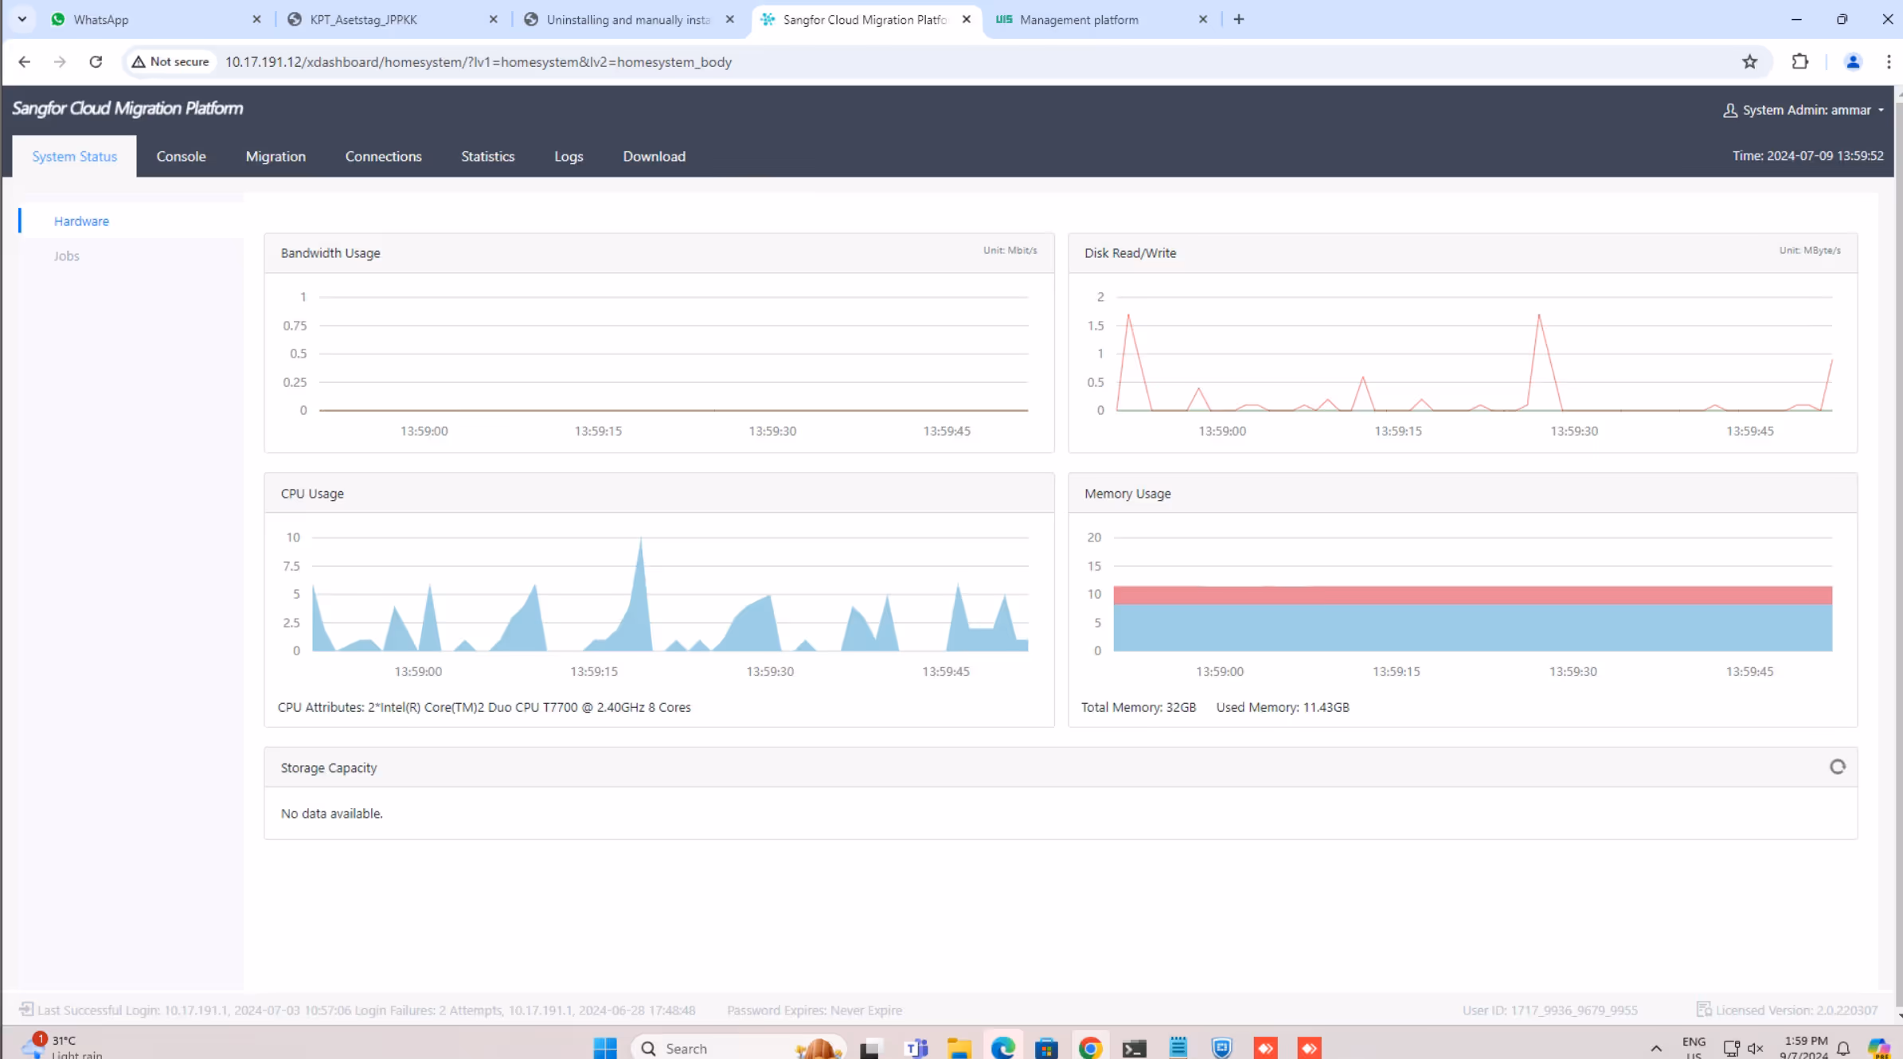Click the browser reload page icon
The width and height of the screenshot is (1903, 1059).
96,61
